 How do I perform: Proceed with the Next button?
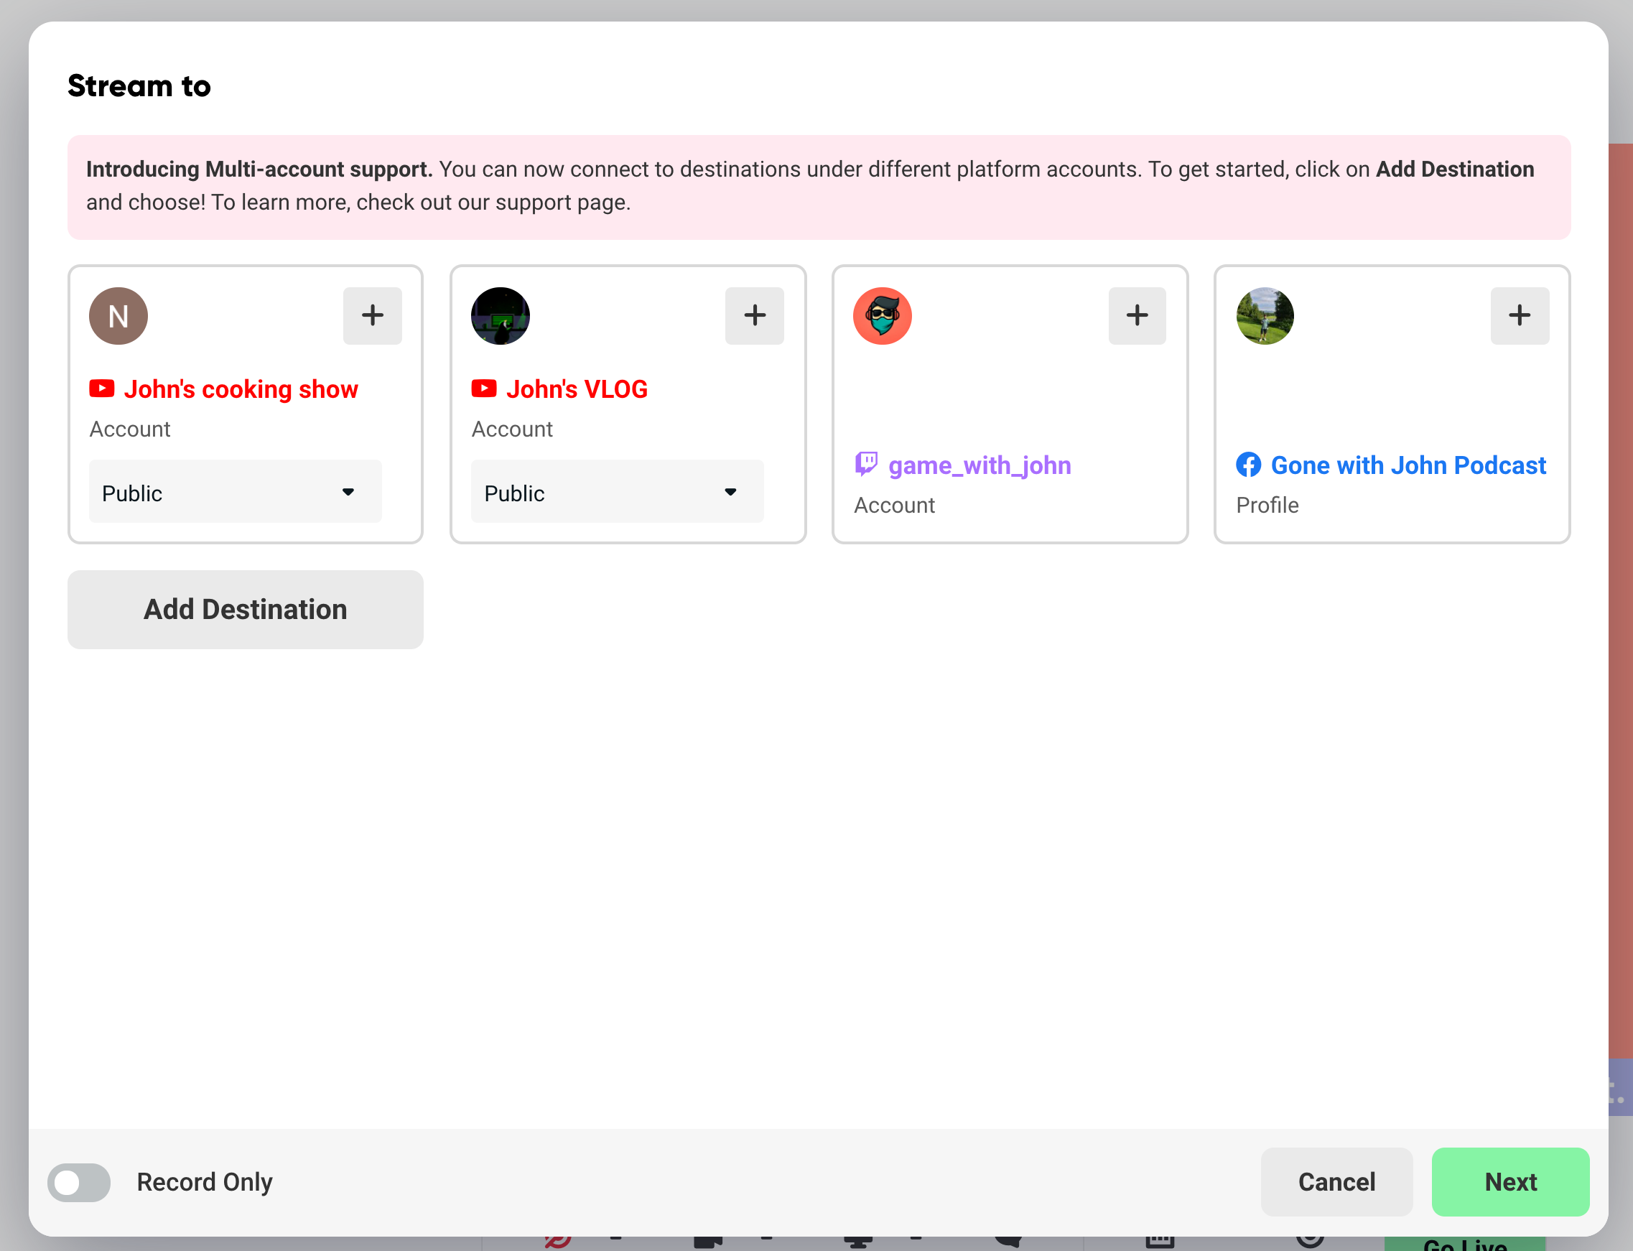(1510, 1182)
